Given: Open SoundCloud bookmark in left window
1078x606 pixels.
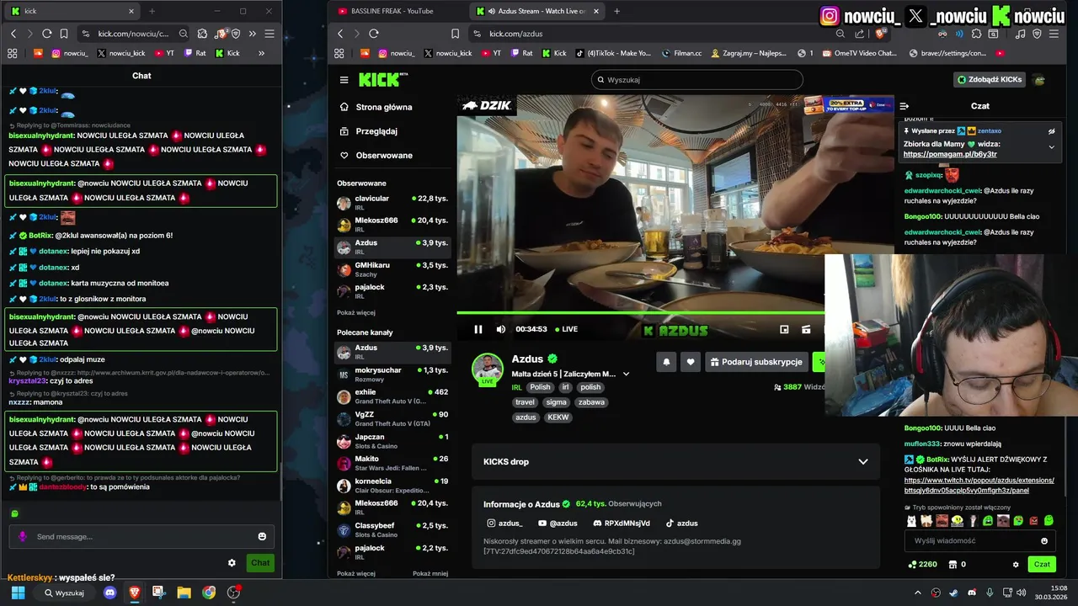Looking at the screenshot, I should tap(38, 53).
